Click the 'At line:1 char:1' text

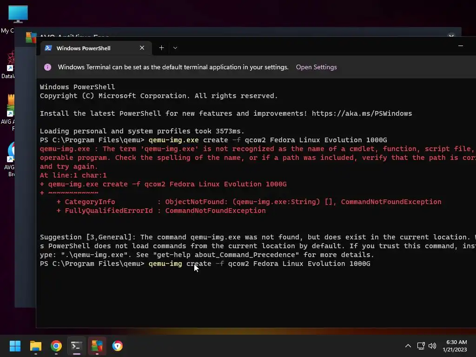[x=73, y=175]
